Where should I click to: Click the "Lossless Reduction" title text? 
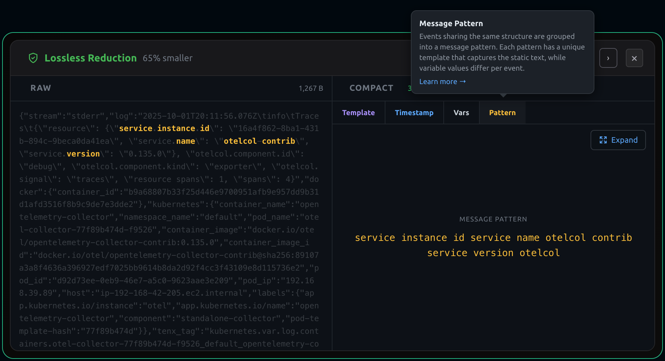click(x=90, y=58)
